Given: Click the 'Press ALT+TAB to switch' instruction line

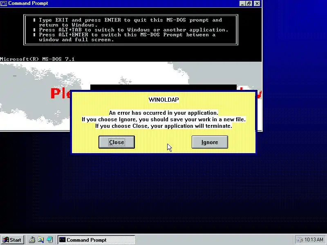Looking at the screenshot, I should point(134,30).
